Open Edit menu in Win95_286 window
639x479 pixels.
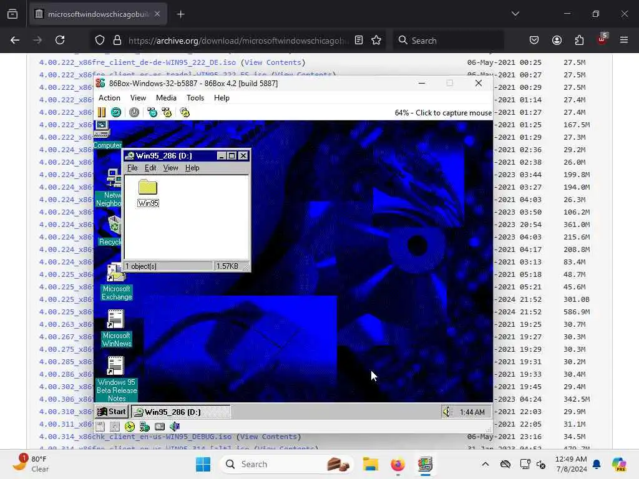pos(150,168)
